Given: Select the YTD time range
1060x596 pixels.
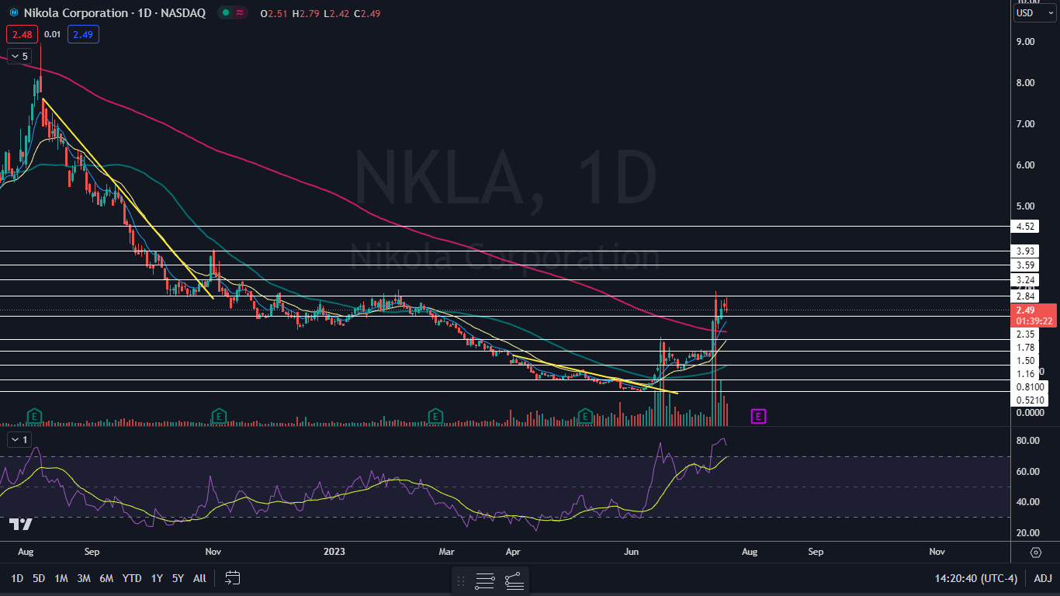Looking at the screenshot, I should (132, 577).
